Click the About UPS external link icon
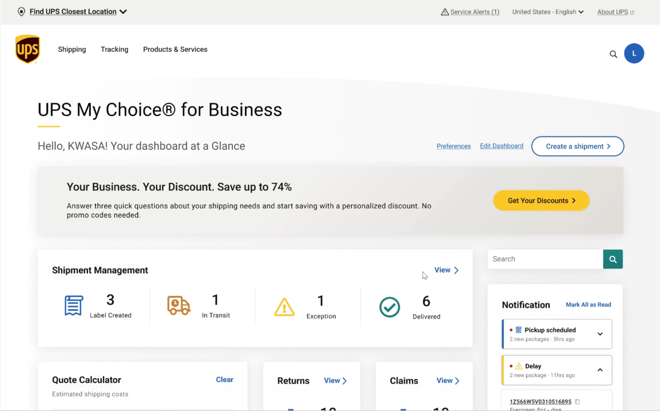This screenshot has width=660, height=411. click(x=632, y=12)
